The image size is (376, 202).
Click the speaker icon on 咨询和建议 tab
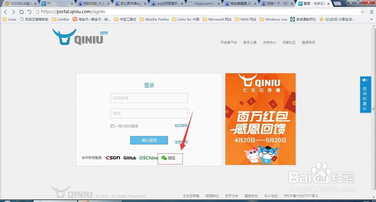[365, 80]
